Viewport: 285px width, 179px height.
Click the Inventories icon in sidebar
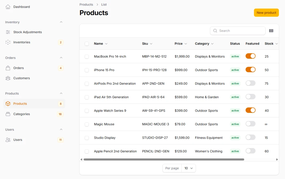pos(8,42)
